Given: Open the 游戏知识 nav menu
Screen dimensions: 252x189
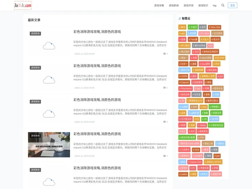Looking at the screenshot, I should coord(203,6).
